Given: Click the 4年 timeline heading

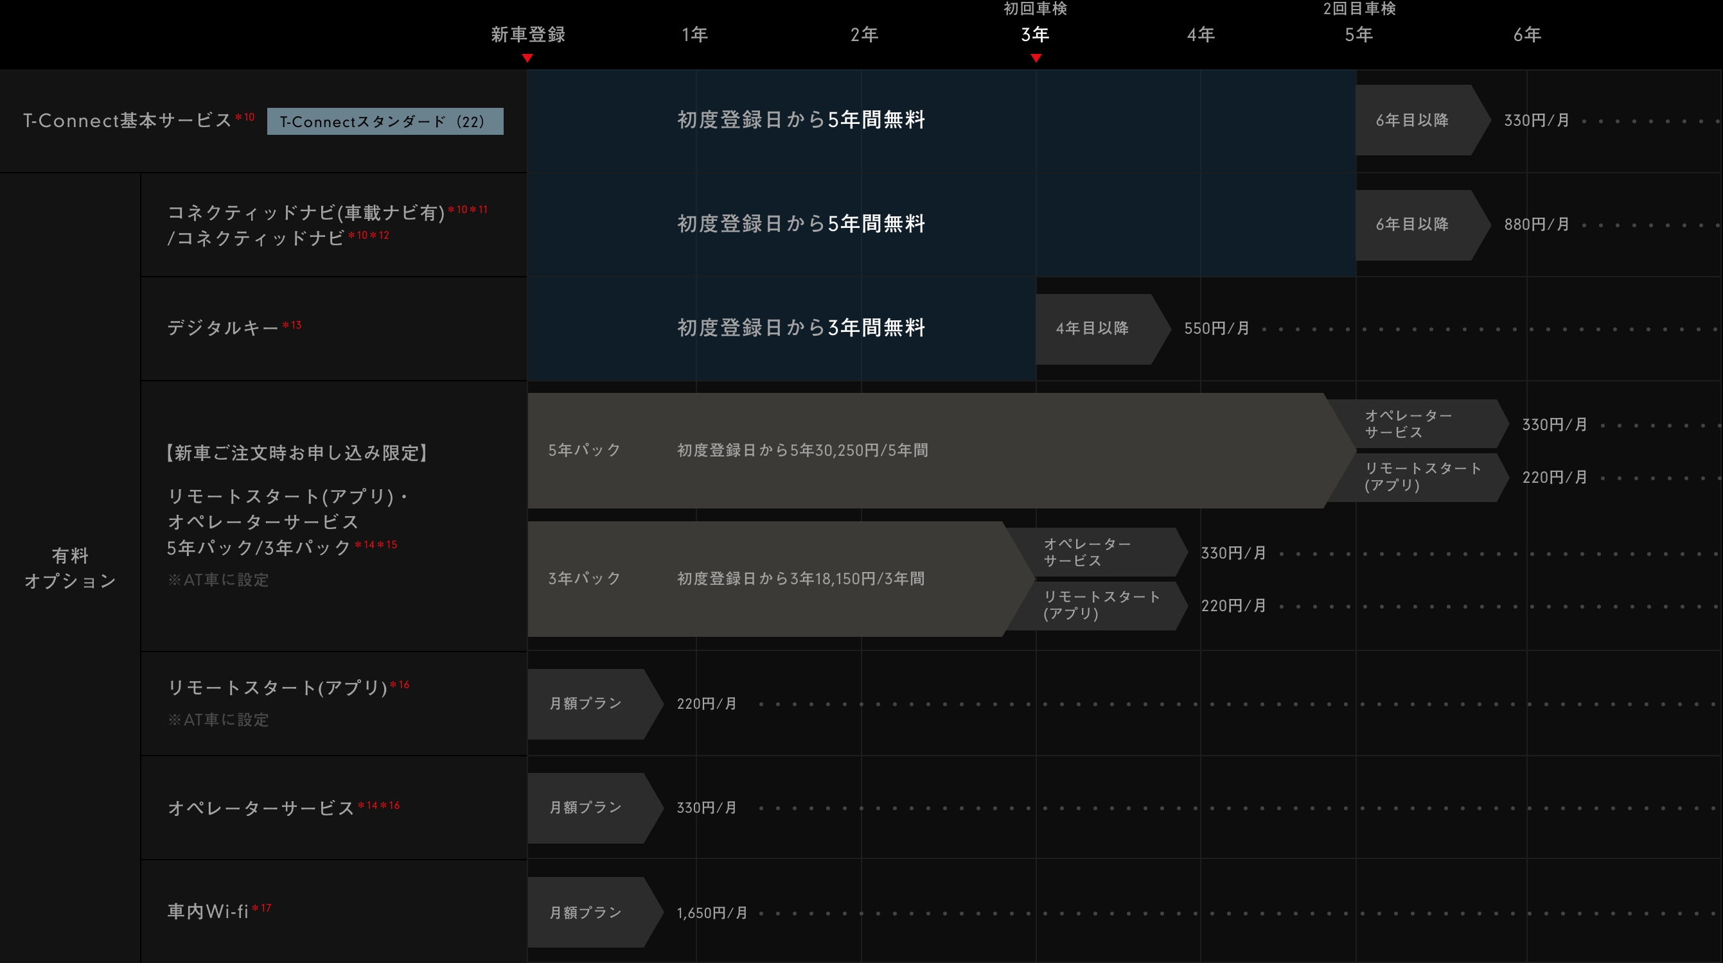Looking at the screenshot, I should tap(1201, 35).
